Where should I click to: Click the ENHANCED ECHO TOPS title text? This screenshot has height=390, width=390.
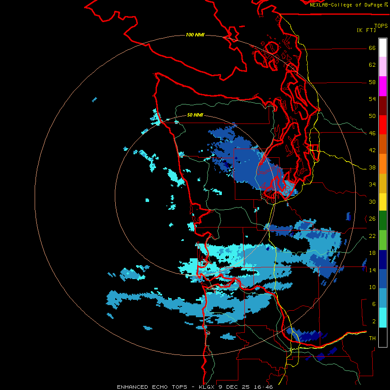click(x=152, y=387)
